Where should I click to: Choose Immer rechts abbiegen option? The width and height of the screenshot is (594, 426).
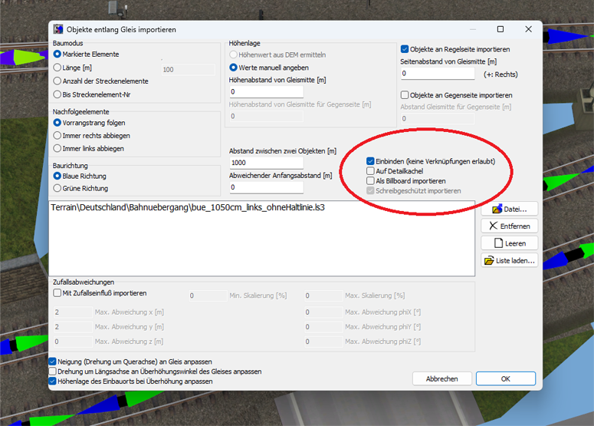[57, 135]
